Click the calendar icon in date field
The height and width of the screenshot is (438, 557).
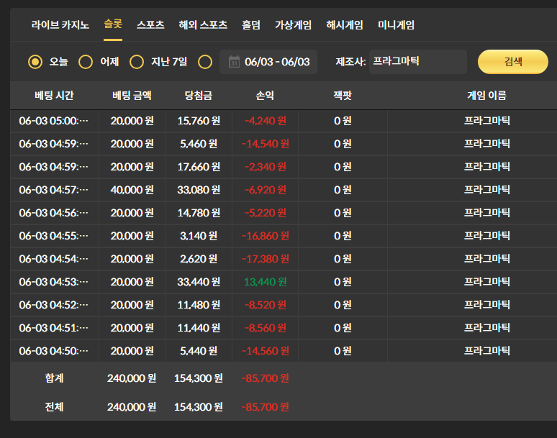234,62
